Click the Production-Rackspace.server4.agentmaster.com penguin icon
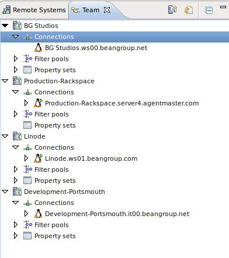Image resolution: width=229 pixels, height=258 pixels. (38, 103)
